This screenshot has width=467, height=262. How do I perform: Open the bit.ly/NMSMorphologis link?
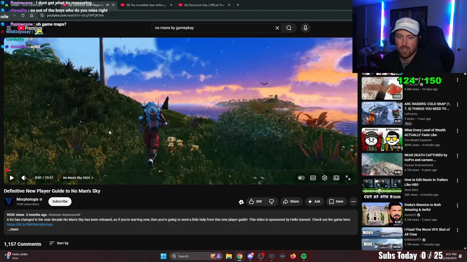[x=30, y=225]
